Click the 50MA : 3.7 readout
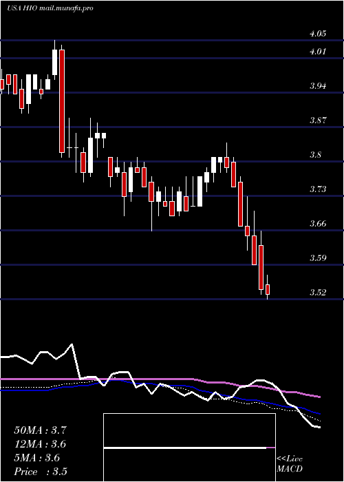Image resolution: width=344 pixels, height=482 pixels. click(40, 430)
